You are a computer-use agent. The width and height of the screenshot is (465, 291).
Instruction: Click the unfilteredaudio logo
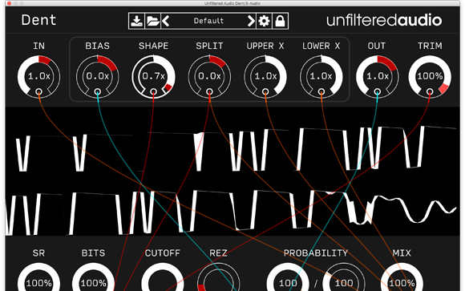(384, 21)
